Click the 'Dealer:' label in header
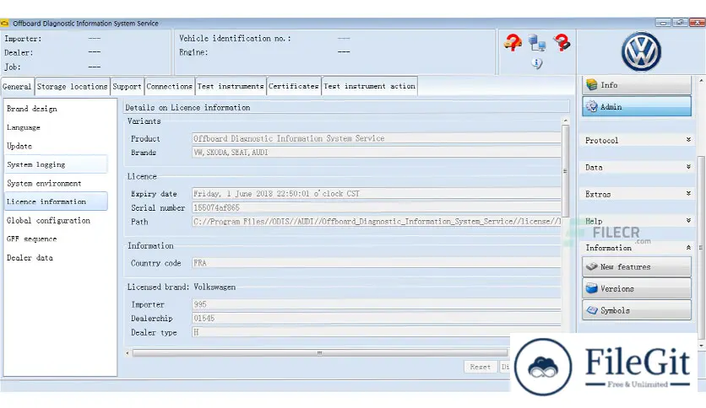The height and width of the screenshot is (408, 706). click(x=19, y=52)
